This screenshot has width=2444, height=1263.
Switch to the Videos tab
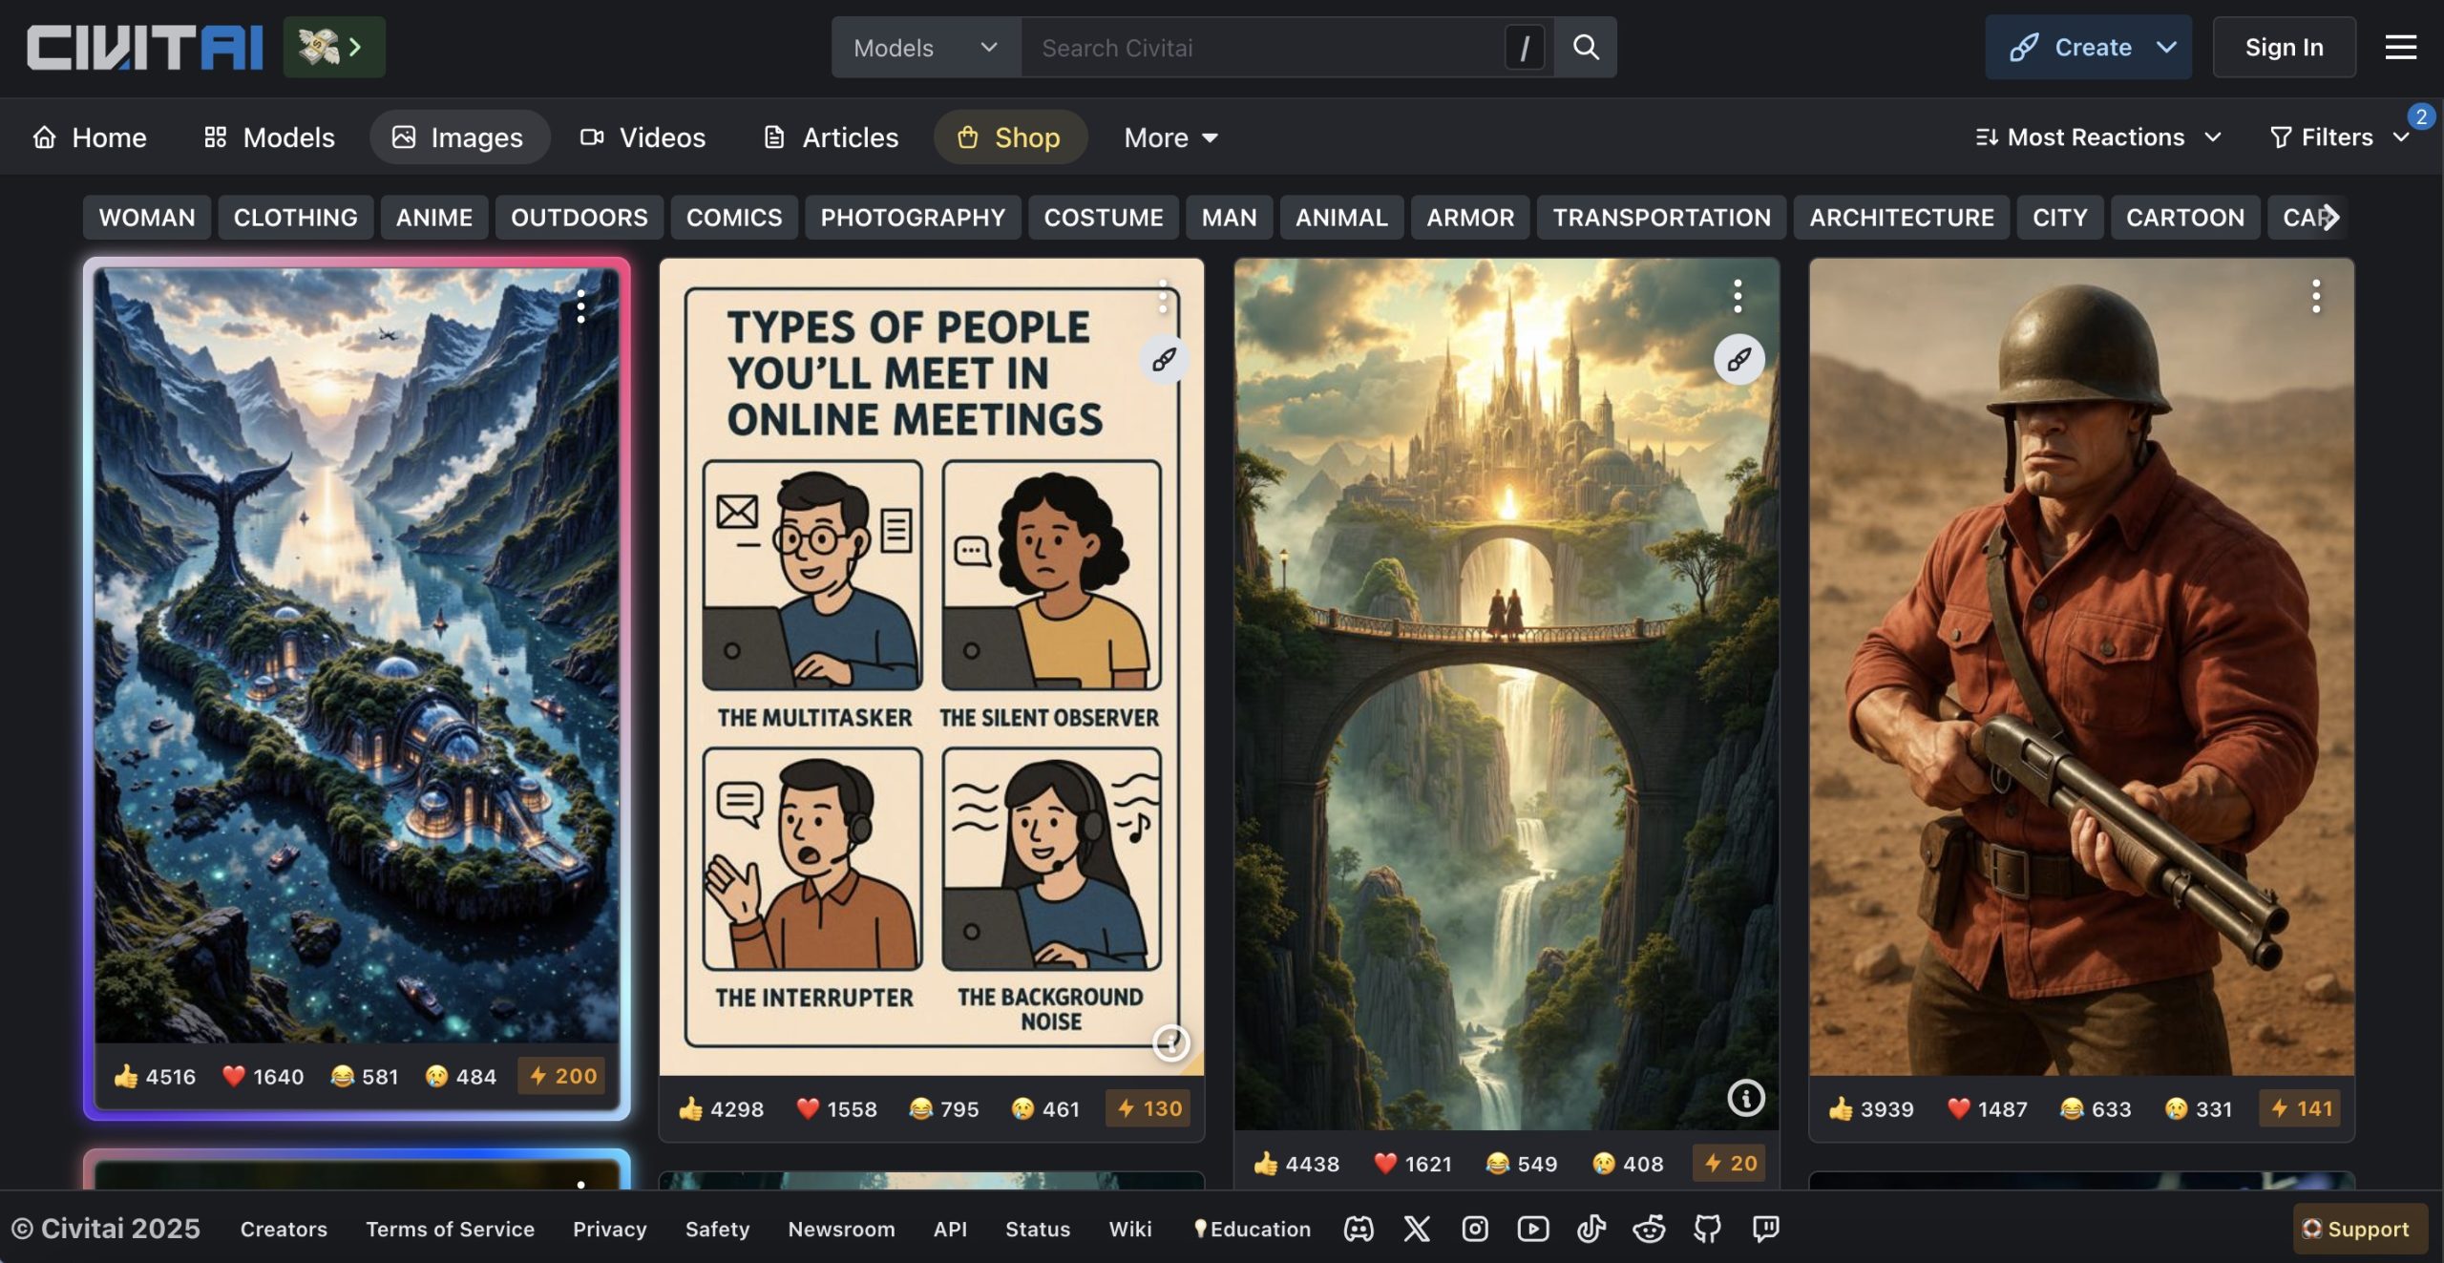[x=643, y=137]
